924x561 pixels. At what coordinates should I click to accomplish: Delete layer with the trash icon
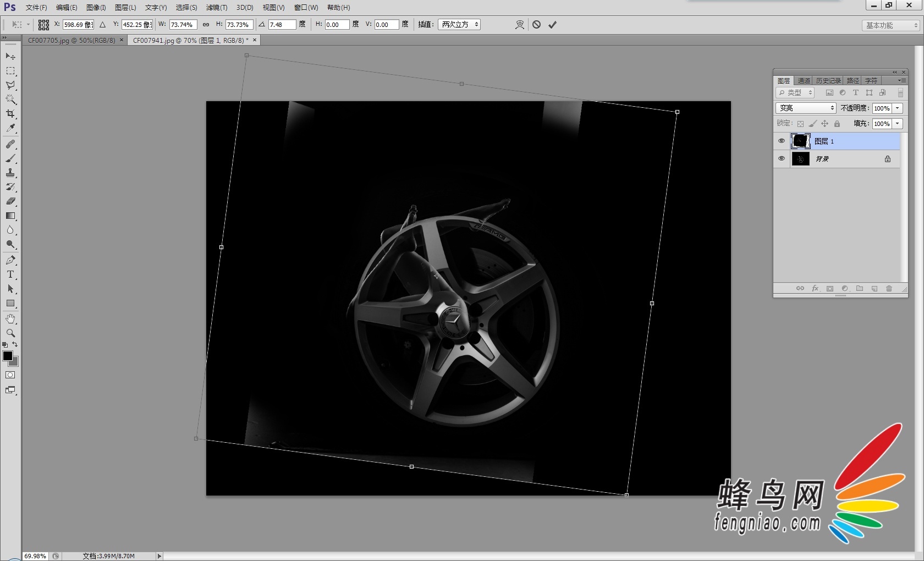click(889, 289)
